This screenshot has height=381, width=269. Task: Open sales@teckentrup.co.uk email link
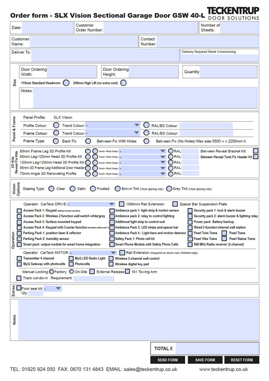pyautogui.click(x=151, y=369)
